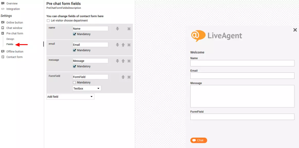The width and height of the screenshot is (299, 148).
Task: Move the name field down using arrow icon
Action: pyautogui.click(x=117, y=29)
